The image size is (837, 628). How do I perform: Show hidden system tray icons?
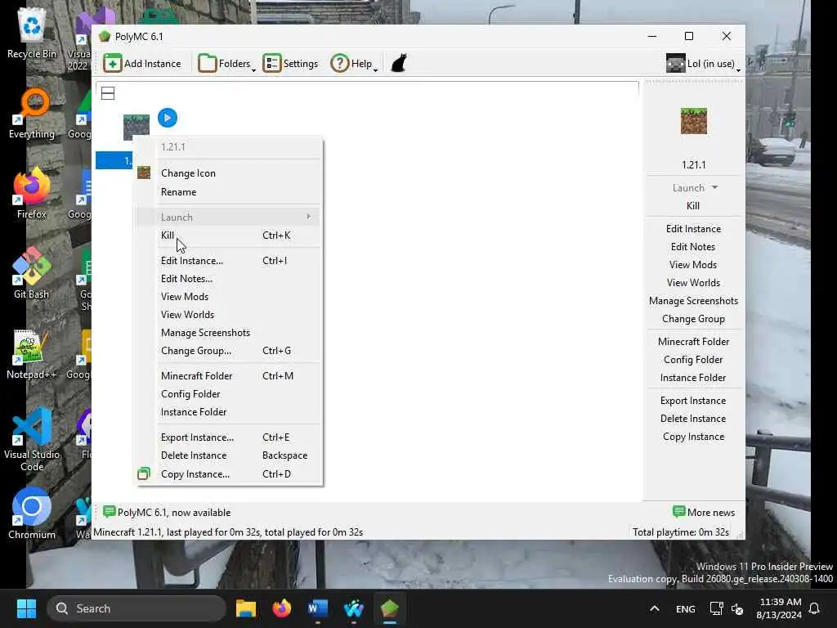point(655,608)
